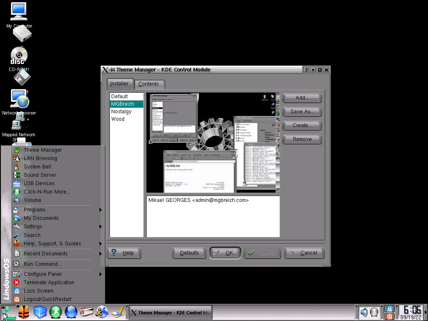This screenshot has height=321, width=428.
Task: Click the MGBreizh theme preview image
Action: [213, 143]
